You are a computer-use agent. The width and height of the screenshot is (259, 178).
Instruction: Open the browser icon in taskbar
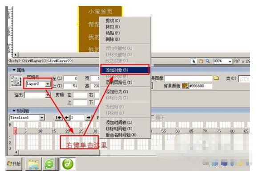(49, 164)
